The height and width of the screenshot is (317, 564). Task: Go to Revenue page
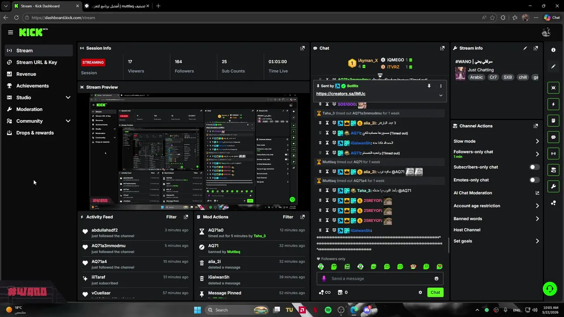pos(39,74)
